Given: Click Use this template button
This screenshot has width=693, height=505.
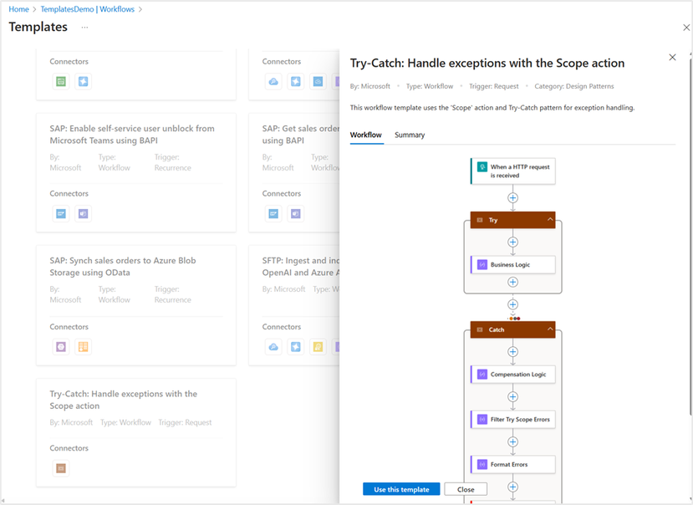Looking at the screenshot, I should (x=401, y=489).
